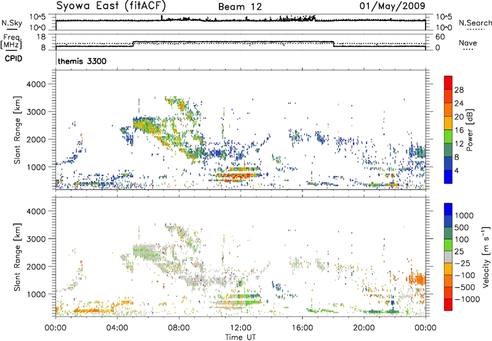Click the "-1000" tick on Velocity color bar
The height and width of the screenshot is (341, 492).
(467, 299)
